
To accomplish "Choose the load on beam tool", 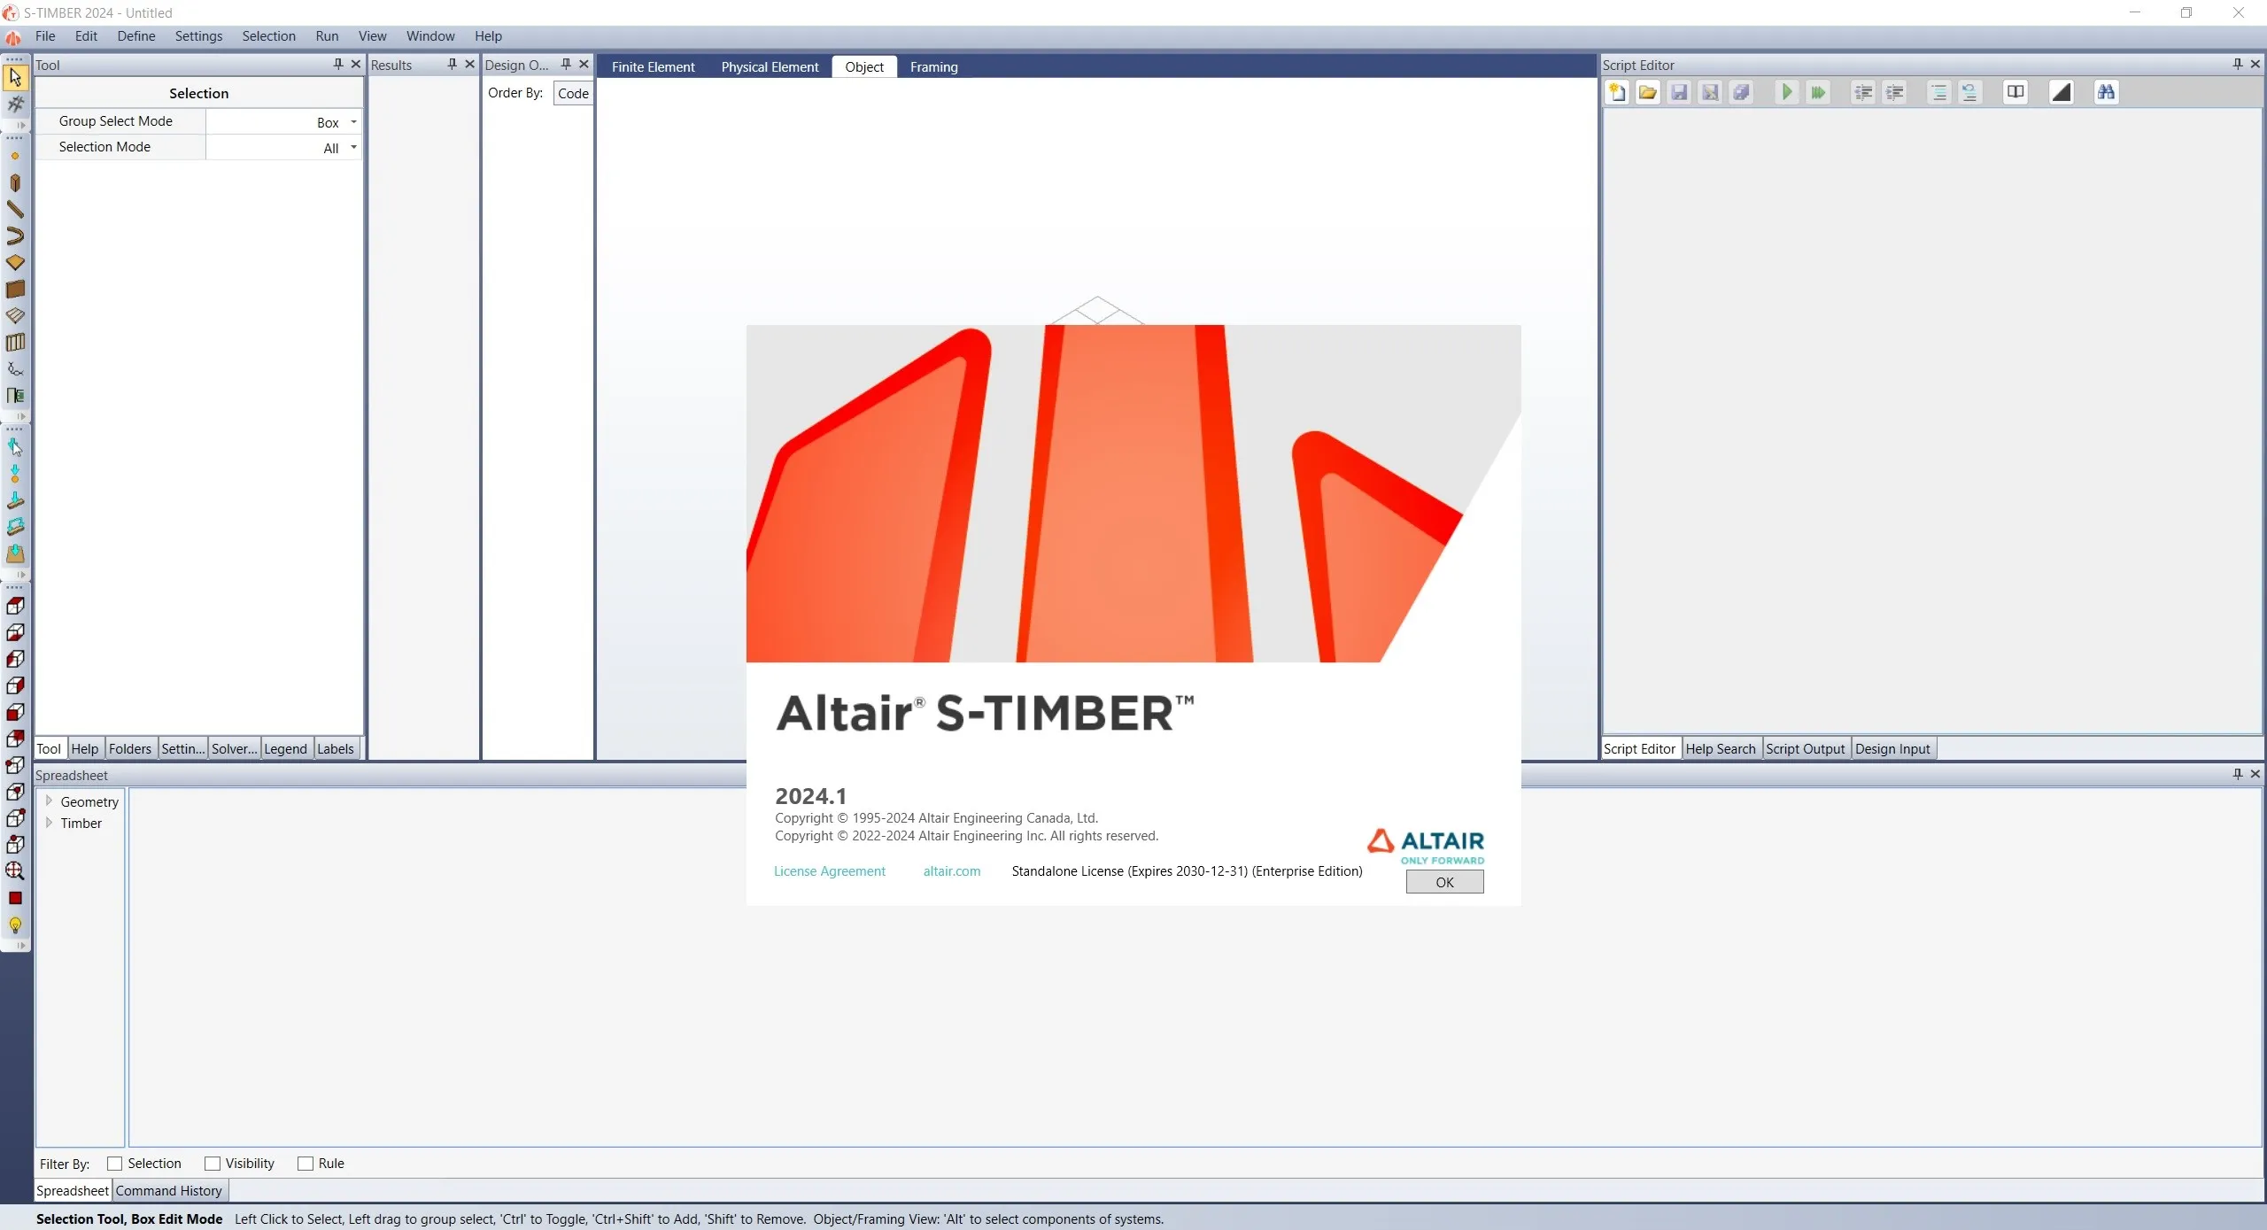I will tap(15, 501).
